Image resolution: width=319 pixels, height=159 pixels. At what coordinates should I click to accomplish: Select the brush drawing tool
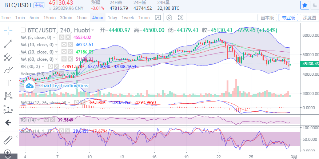[8, 70]
